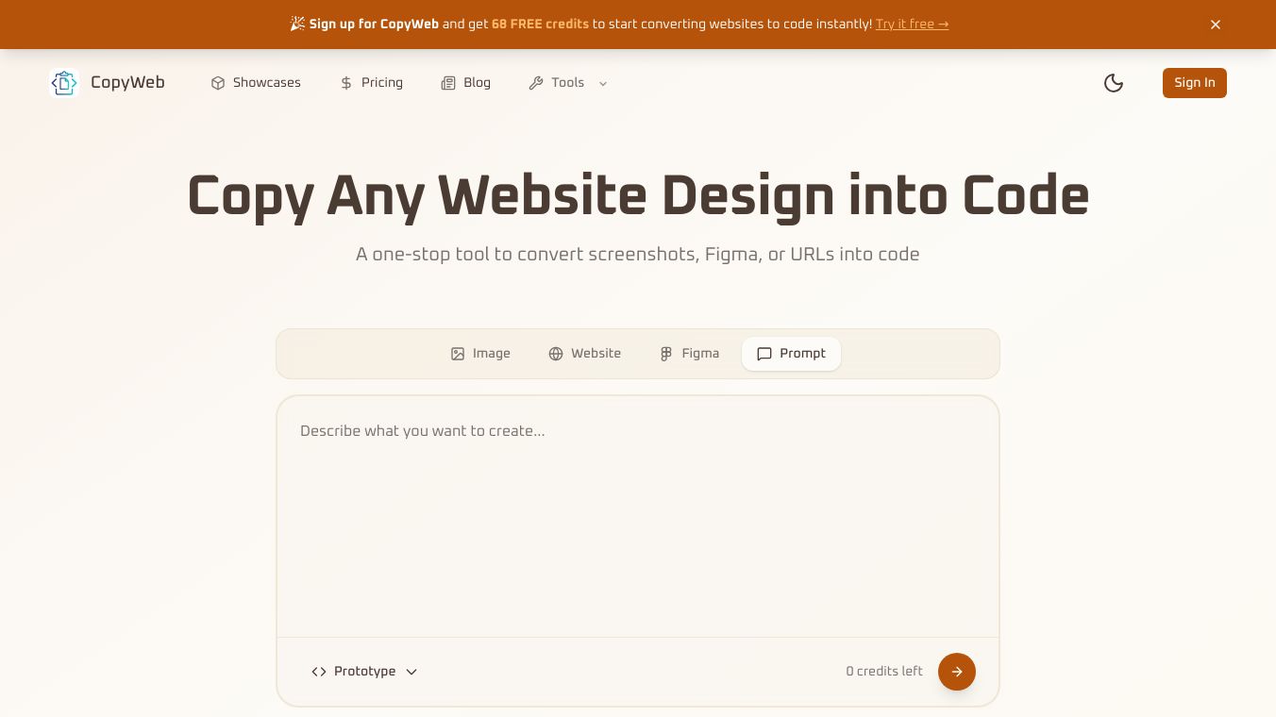Follow the Try it free link

tap(912, 25)
